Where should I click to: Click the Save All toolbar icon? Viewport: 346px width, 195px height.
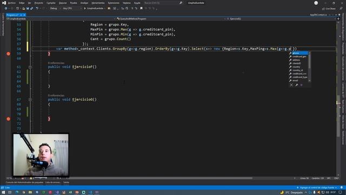31,9
